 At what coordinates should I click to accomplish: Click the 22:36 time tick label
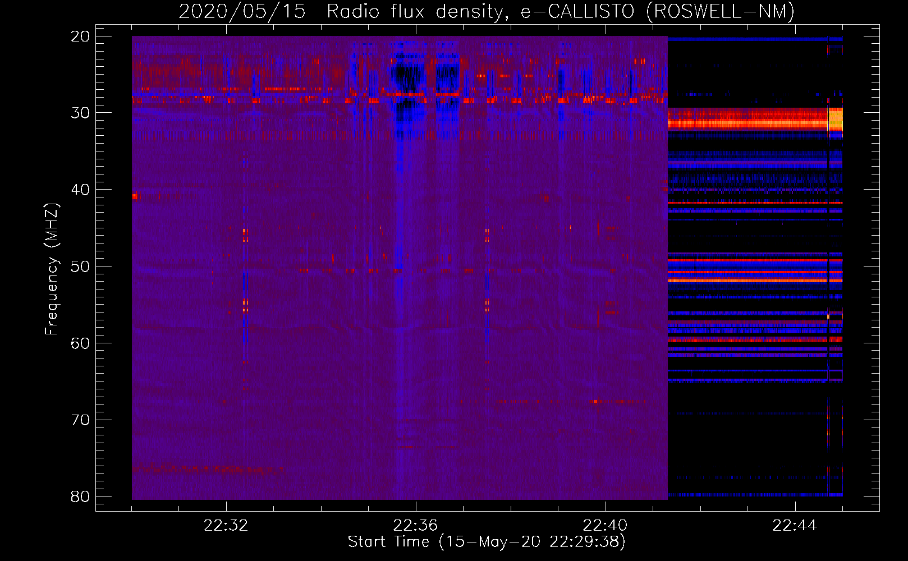click(415, 526)
